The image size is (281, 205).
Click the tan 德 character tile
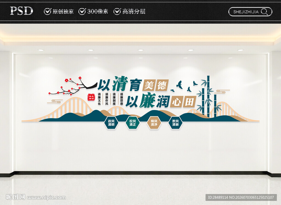[162, 85]
